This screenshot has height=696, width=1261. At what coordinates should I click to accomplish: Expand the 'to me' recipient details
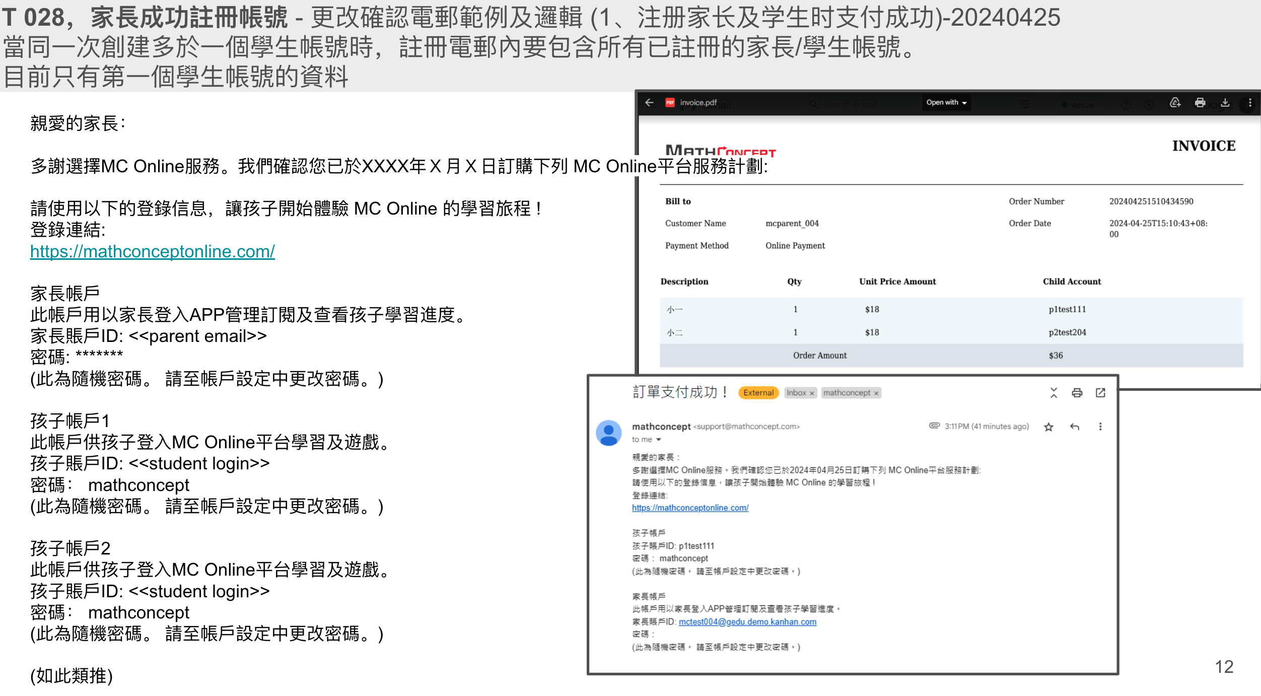[658, 440]
